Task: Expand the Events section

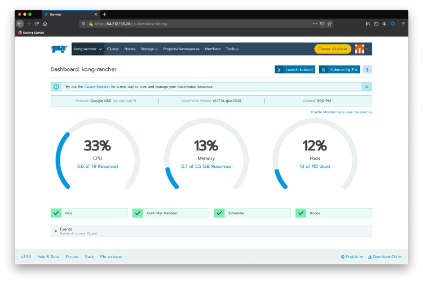Action: coord(56,230)
